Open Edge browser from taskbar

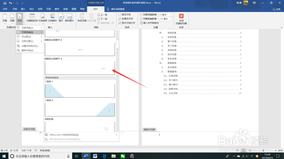click(x=104, y=156)
